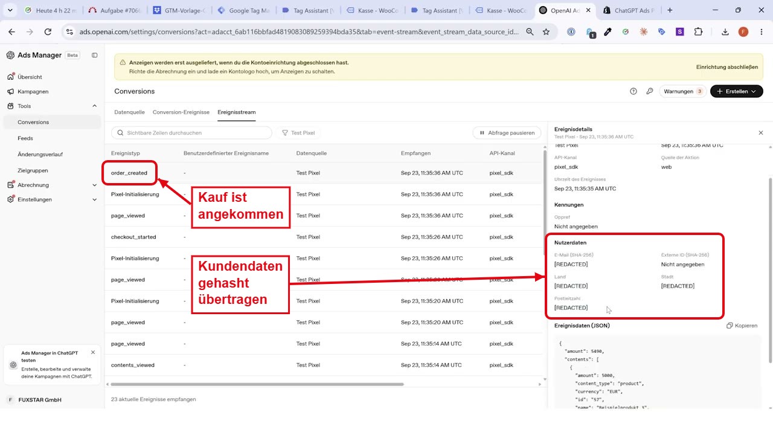Open the eyedropper color picker extension

click(x=608, y=32)
